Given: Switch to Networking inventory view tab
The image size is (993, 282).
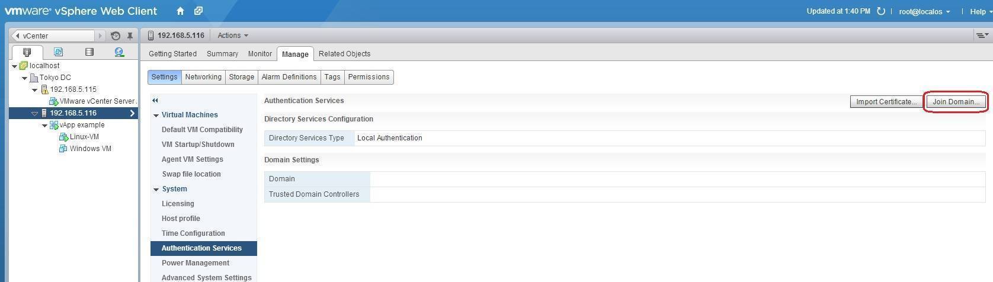Looking at the screenshot, I should point(119,52).
